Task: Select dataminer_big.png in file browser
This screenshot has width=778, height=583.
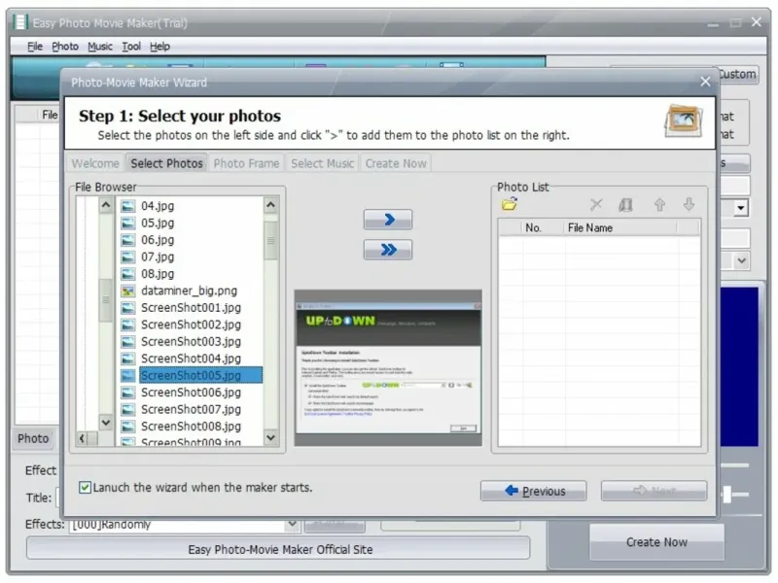Action: coord(189,291)
